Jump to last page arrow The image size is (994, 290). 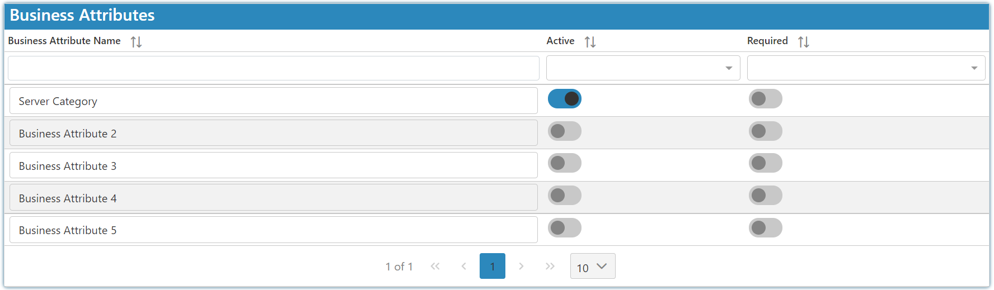[550, 266]
